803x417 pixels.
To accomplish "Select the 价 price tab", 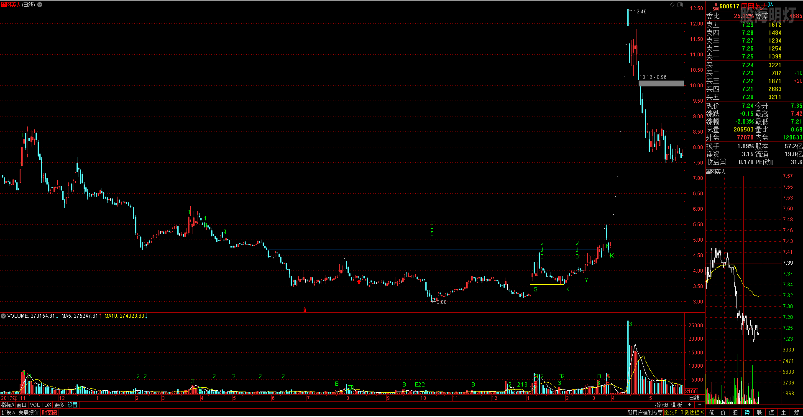I will (x=723, y=412).
